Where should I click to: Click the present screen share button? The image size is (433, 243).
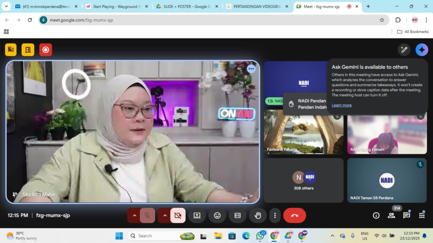(x=197, y=216)
